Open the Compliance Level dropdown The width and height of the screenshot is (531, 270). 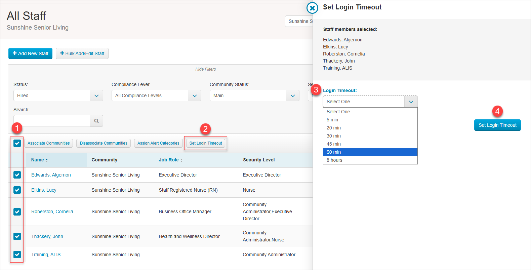click(156, 95)
